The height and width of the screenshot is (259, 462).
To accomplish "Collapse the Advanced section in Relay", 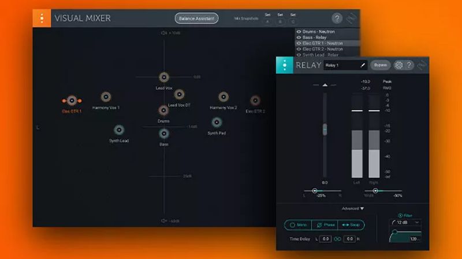I will [353, 208].
